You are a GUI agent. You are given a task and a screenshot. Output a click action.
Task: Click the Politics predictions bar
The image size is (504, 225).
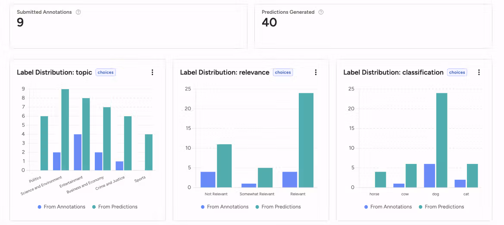click(44, 143)
